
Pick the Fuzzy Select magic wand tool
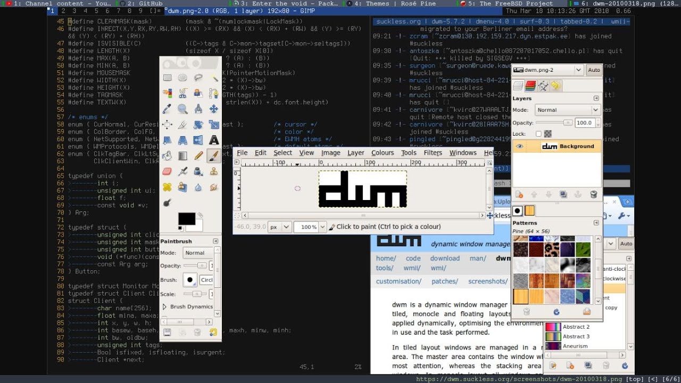tap(214, 78)
